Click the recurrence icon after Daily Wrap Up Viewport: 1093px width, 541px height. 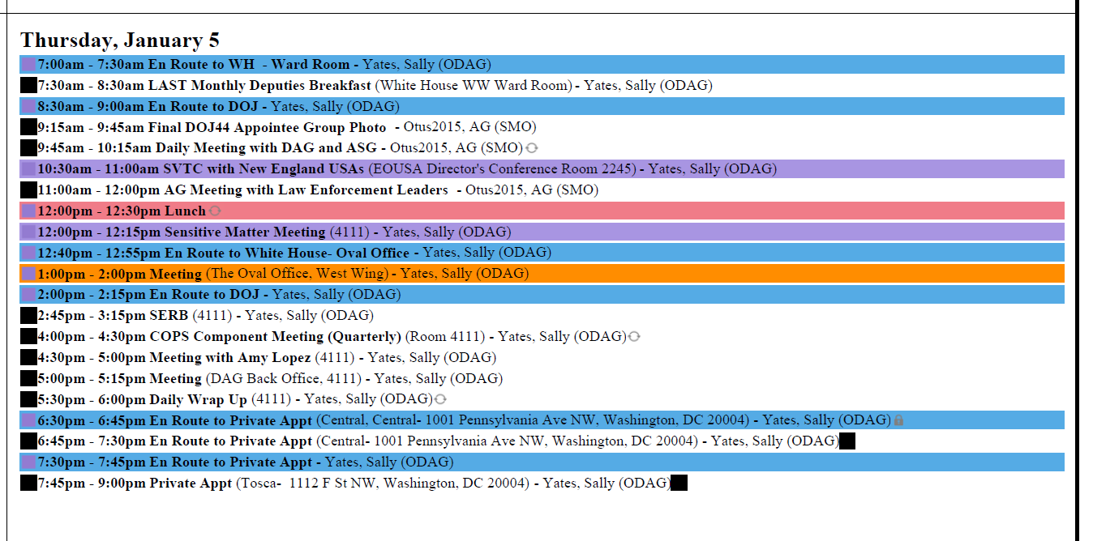[x=440, y=399]
